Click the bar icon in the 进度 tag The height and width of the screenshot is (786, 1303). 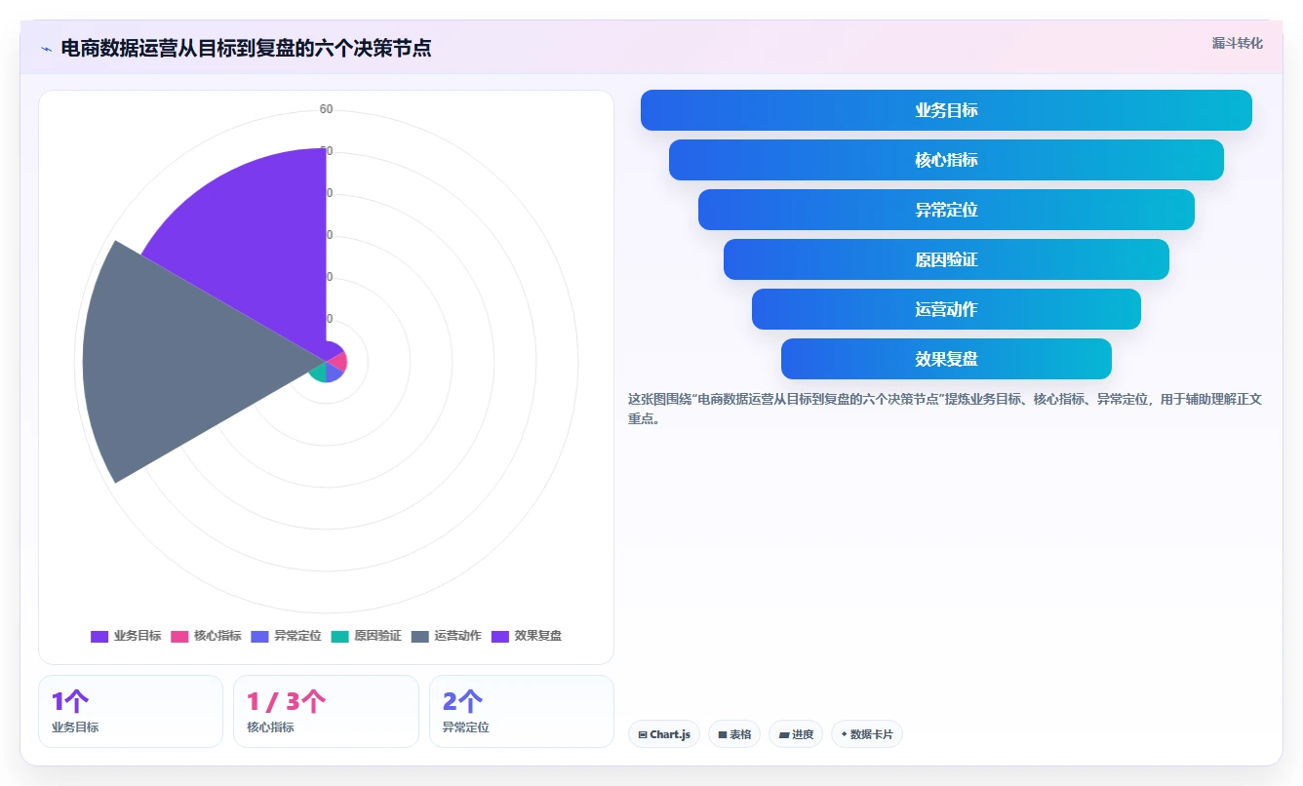[784, 734]
